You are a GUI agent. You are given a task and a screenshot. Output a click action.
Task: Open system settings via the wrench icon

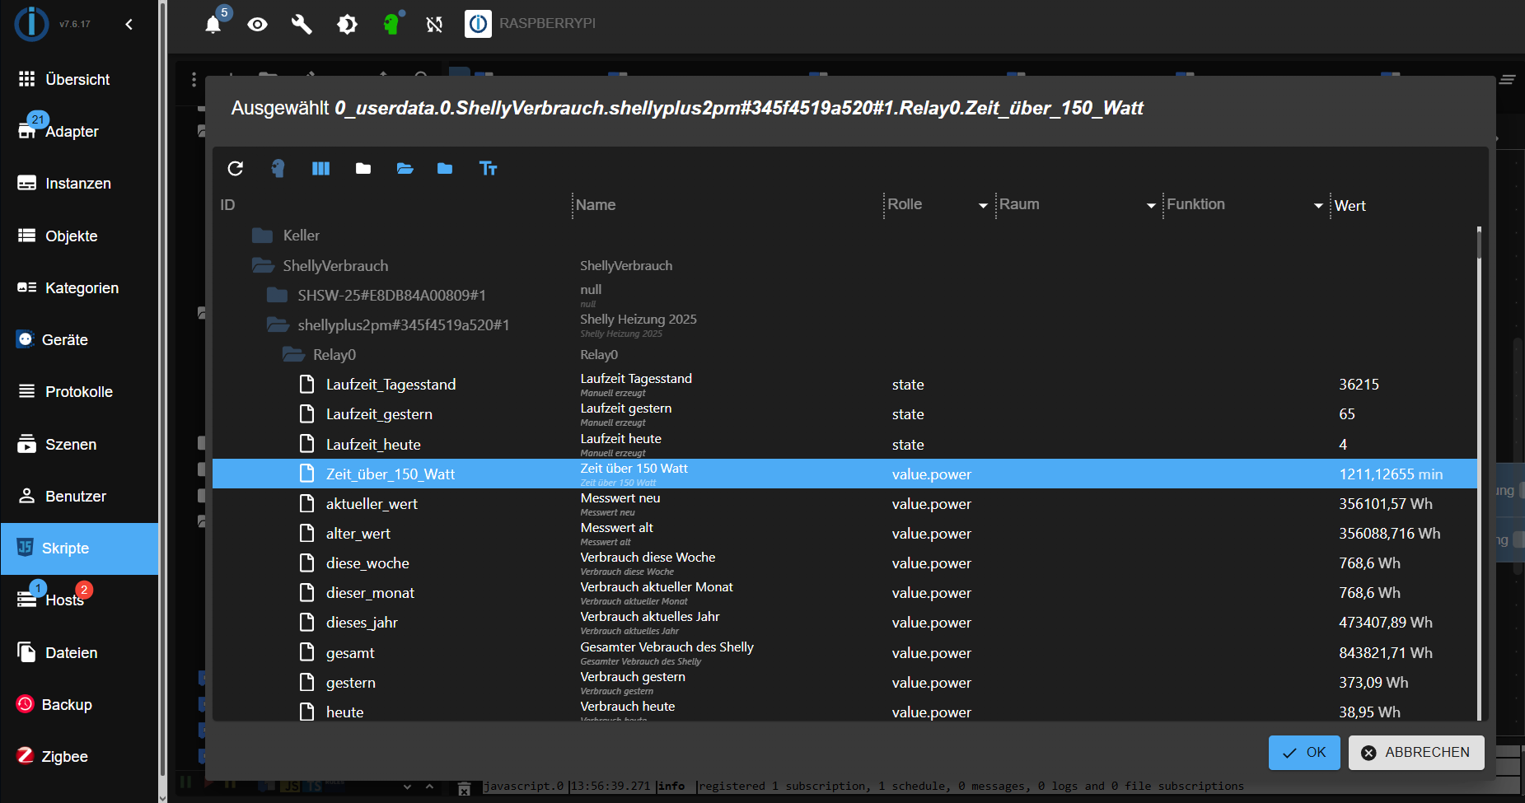(x=302, y=24)
